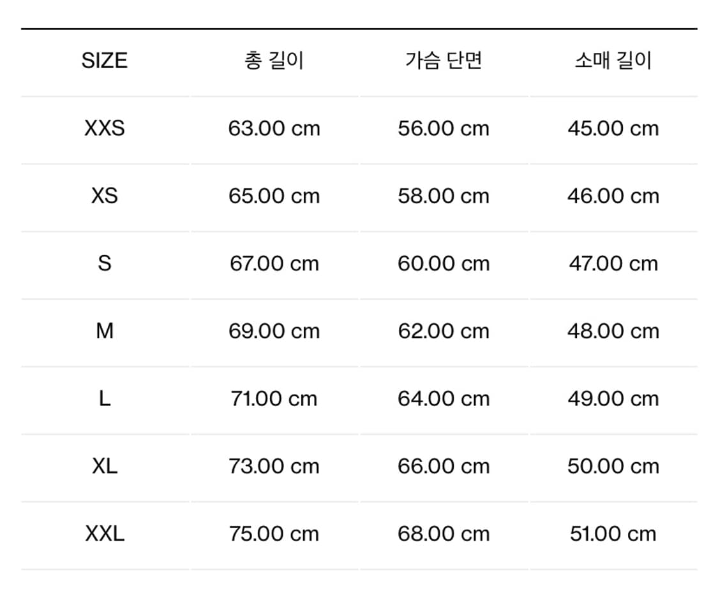The height and width of the screenshot is (598, 718).
Task: Click the 50.00 cm sleeve length cell
Action: tap(613, 466)
